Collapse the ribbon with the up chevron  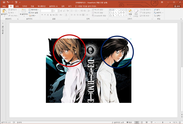tap(181, 19)
